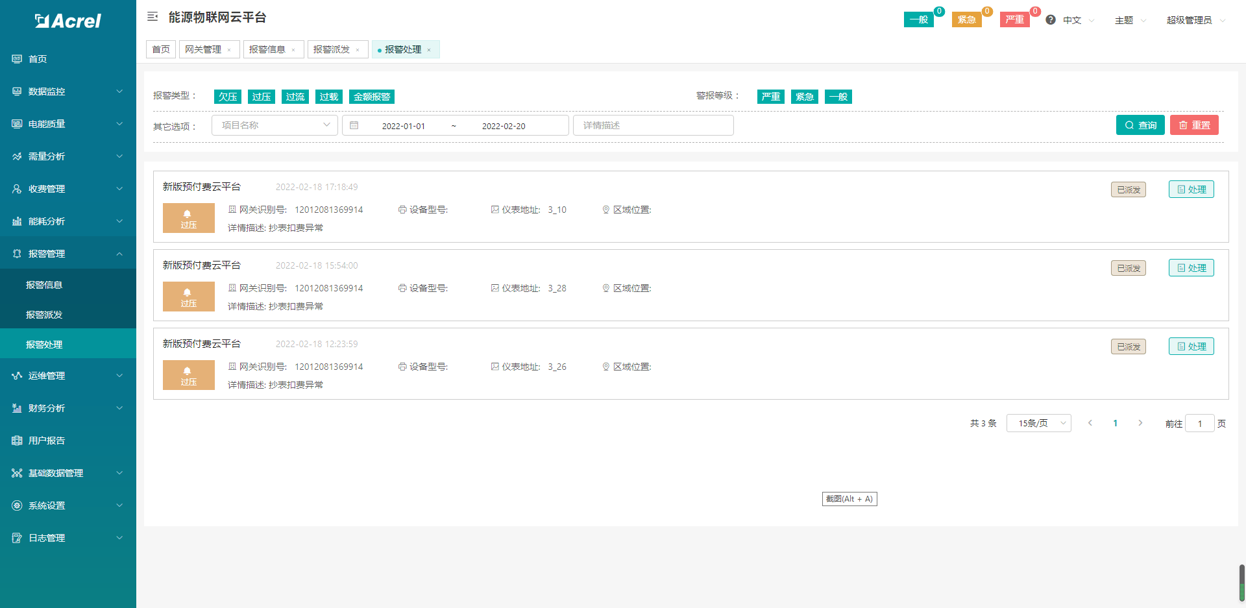The image size is (1246, 608).
Task: Close the 网关管理 tab
Action: point(229,50)
